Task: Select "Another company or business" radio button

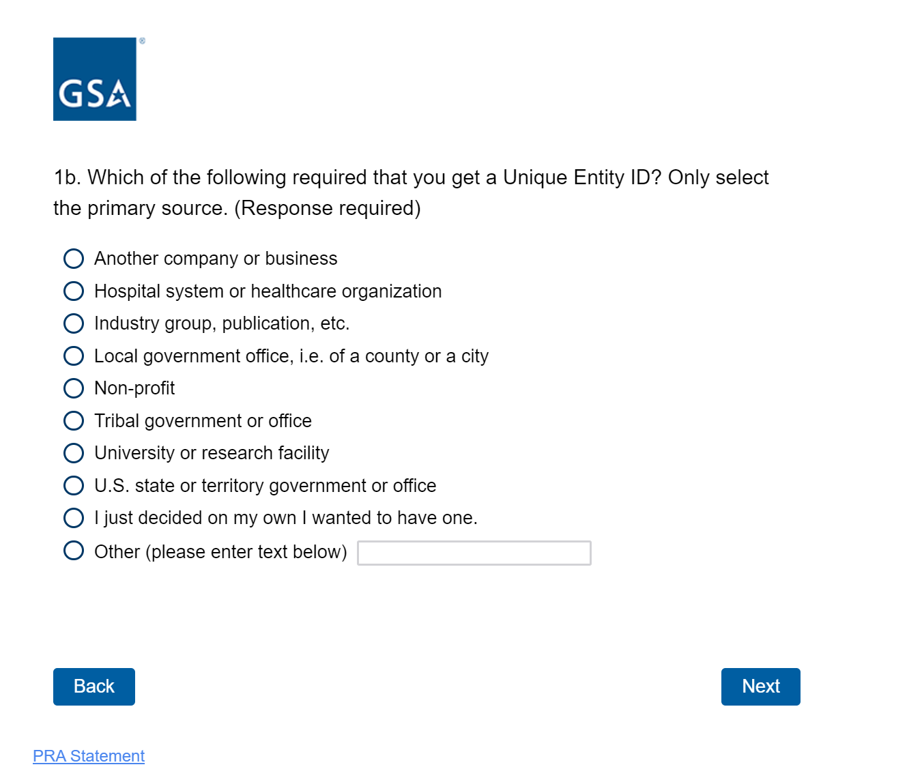Action: [x=74, y=259]
